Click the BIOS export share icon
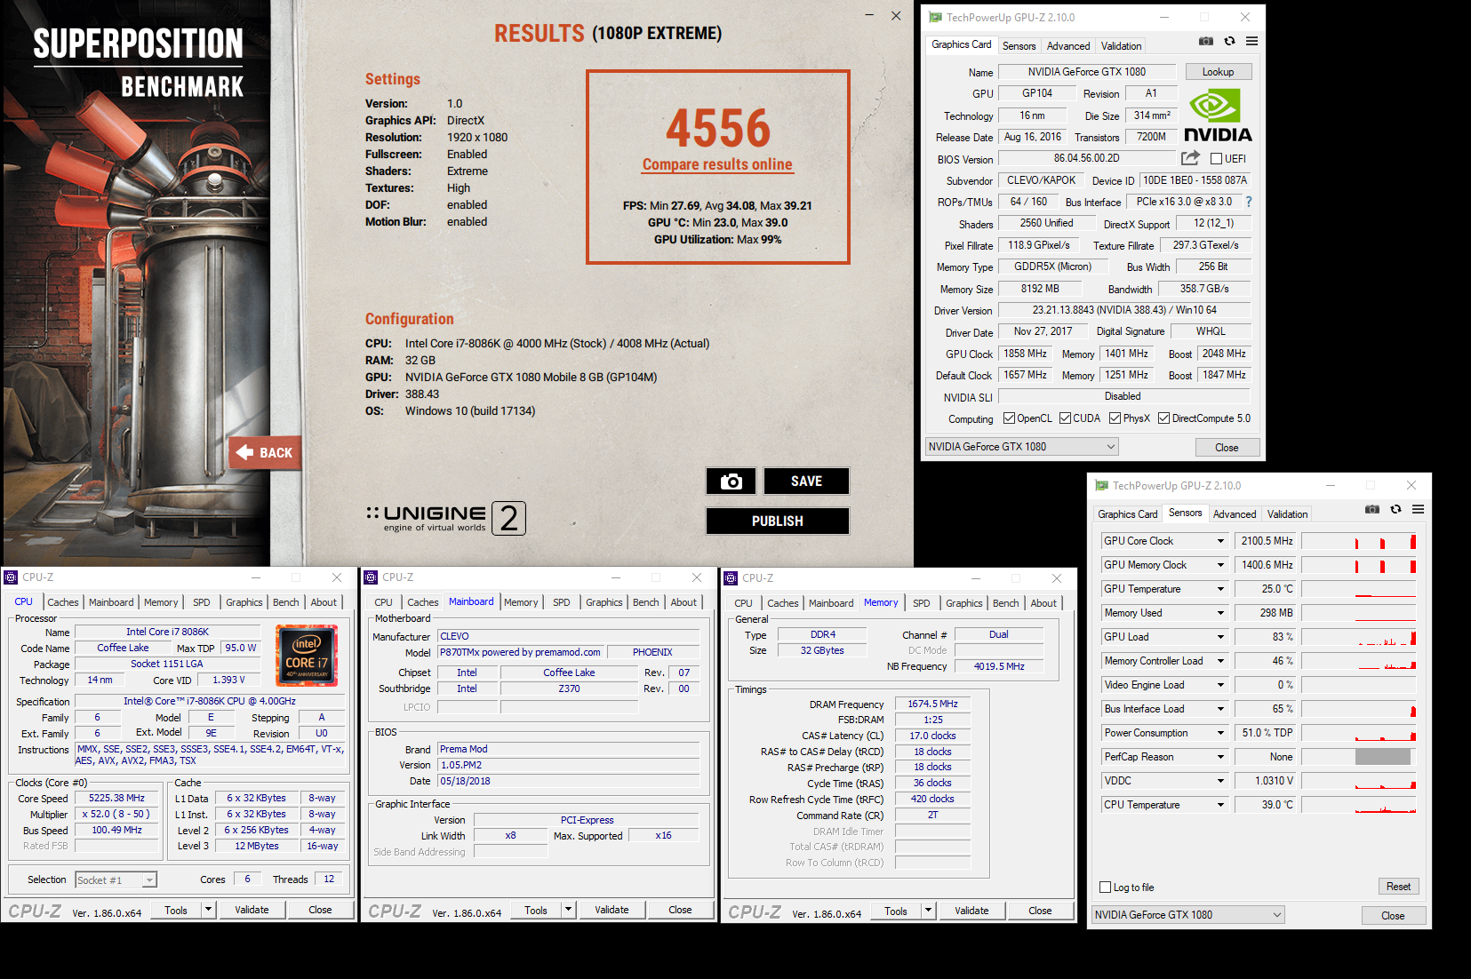The image size is (1471, 979). [x=1190, y=158]
